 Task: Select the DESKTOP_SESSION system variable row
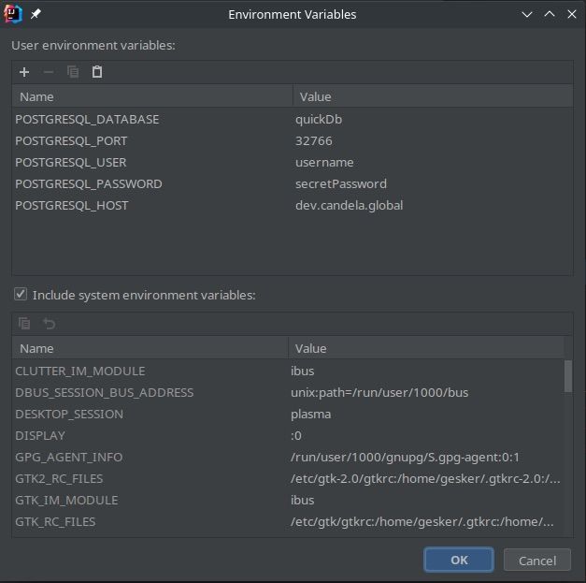pyautogui.click(x=288, y=414)
